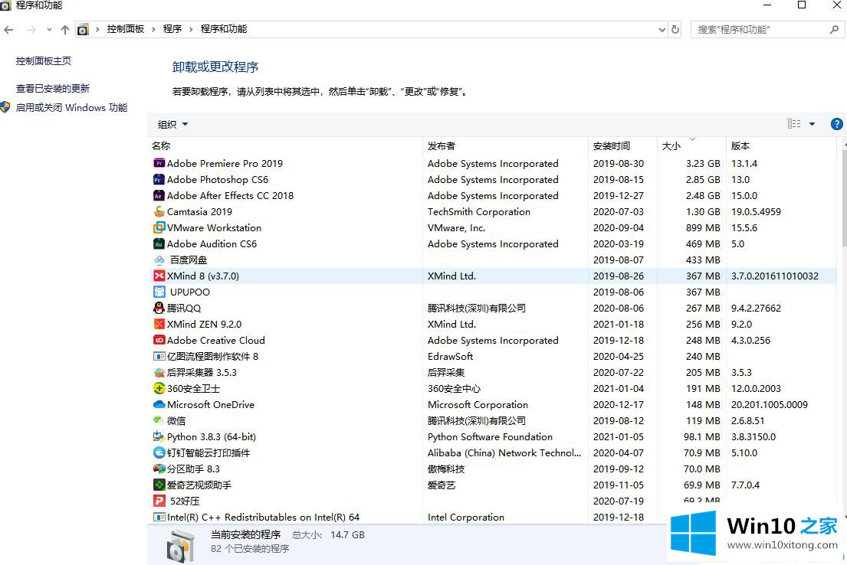Click the Adobe Audition CS6 icon
Image resolution: width=847 pixels, height=565 pixels.
[159, 244]
